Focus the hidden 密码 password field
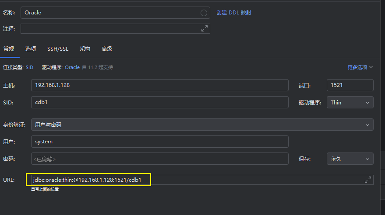The height and width of the screenshot is (215, 385). [160, 159]
